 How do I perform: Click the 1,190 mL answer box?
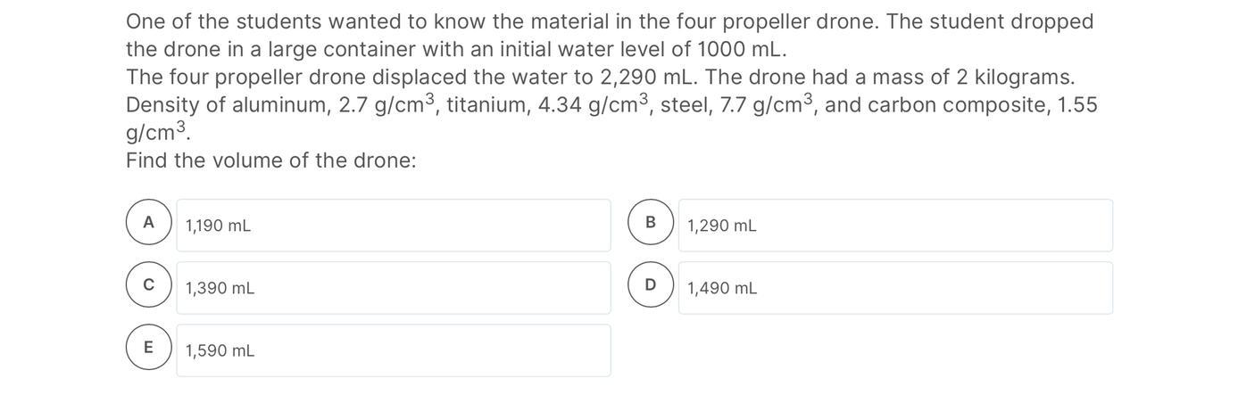[394, 226]
